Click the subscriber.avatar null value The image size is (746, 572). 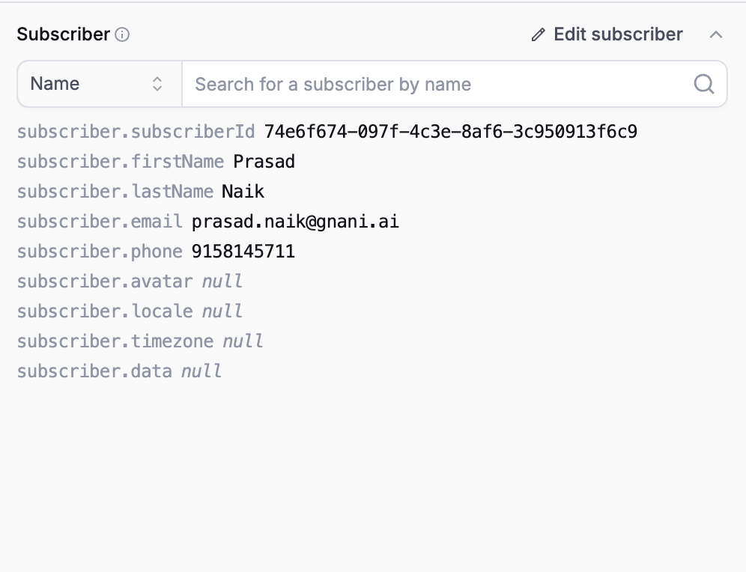(x=222, y=282)
